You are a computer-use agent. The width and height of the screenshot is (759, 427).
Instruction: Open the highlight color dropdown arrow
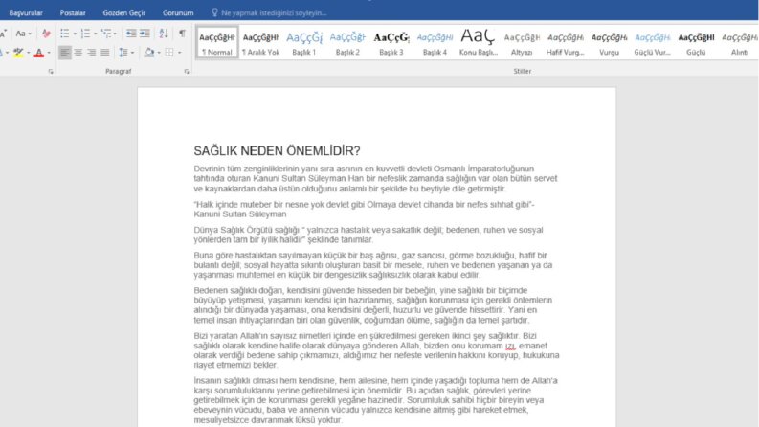point(28,53)
